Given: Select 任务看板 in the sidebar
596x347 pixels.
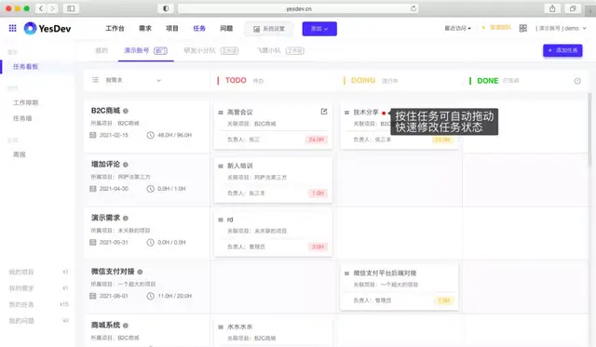Looking at the screenshot, I should point(26,66).
